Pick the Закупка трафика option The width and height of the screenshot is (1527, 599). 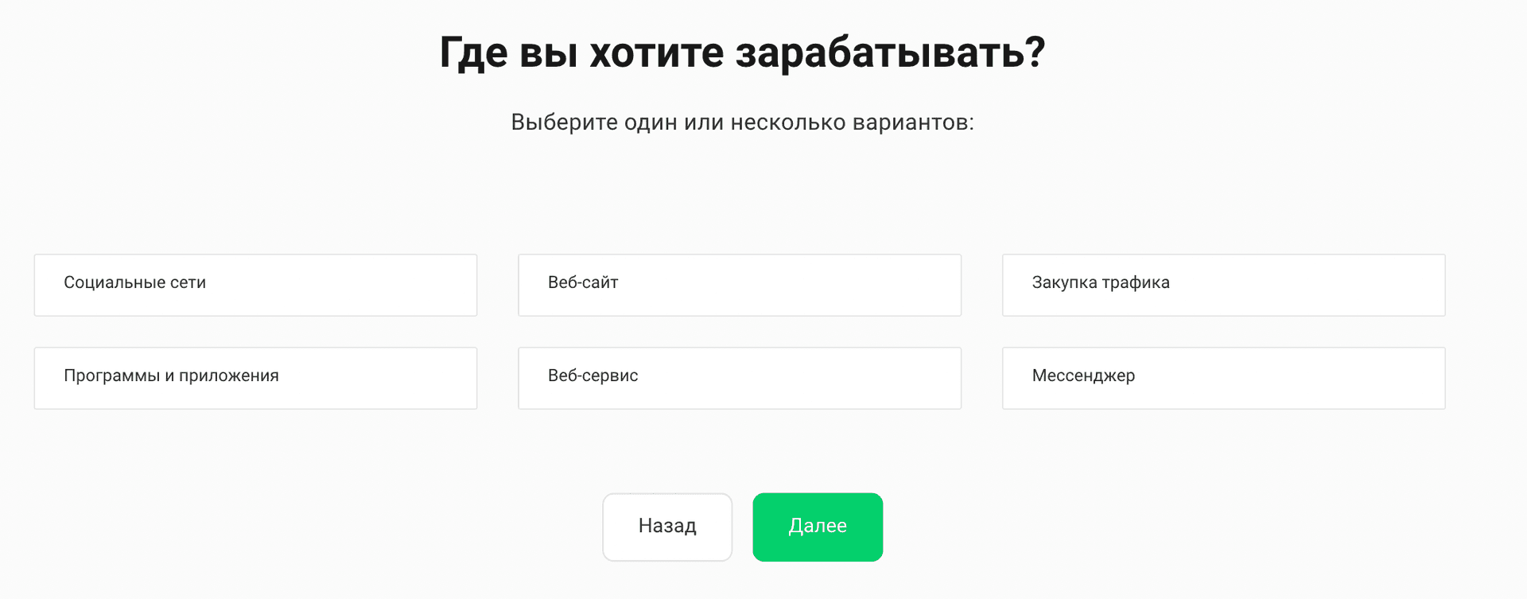(x=1223, y=285)
